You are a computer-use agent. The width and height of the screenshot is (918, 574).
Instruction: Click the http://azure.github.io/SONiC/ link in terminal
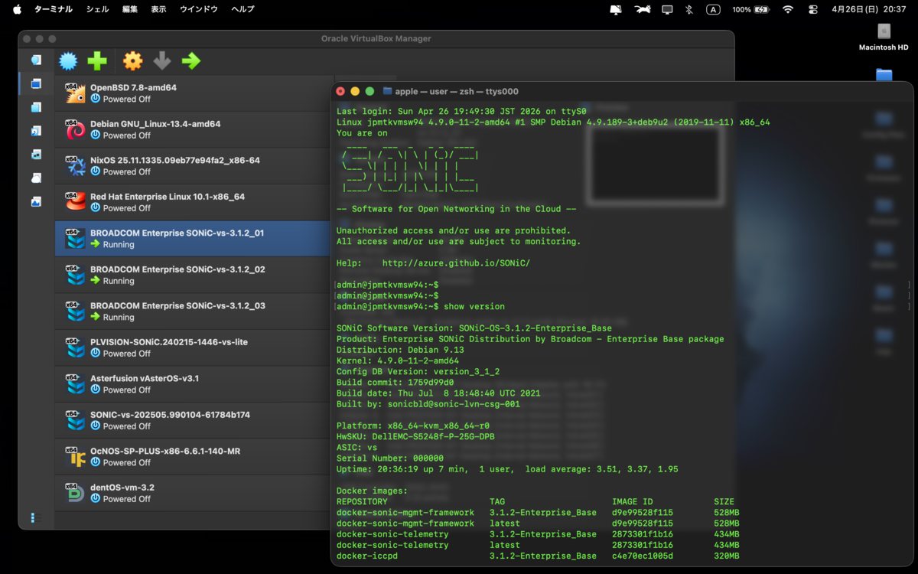[456, 263]
